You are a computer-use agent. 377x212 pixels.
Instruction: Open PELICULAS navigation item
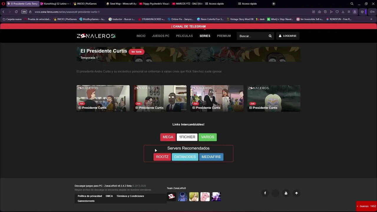pyautogui.click(x=184, y=36)
